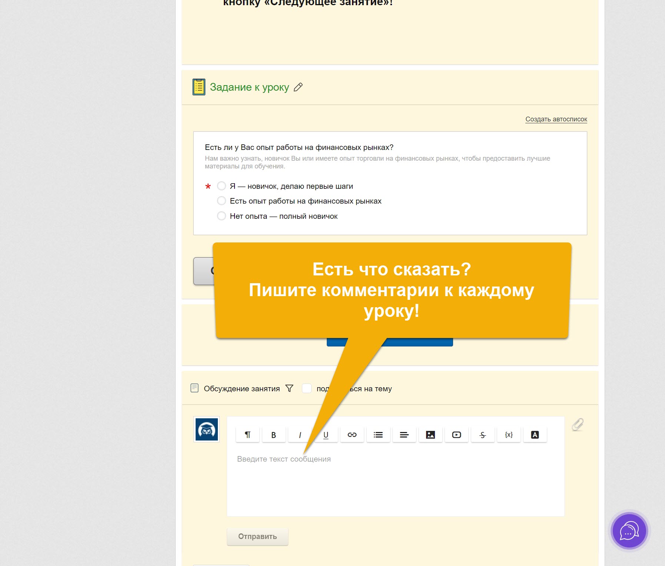Select "Есть опыт работы на финансовых рынках"

(222, 201)
